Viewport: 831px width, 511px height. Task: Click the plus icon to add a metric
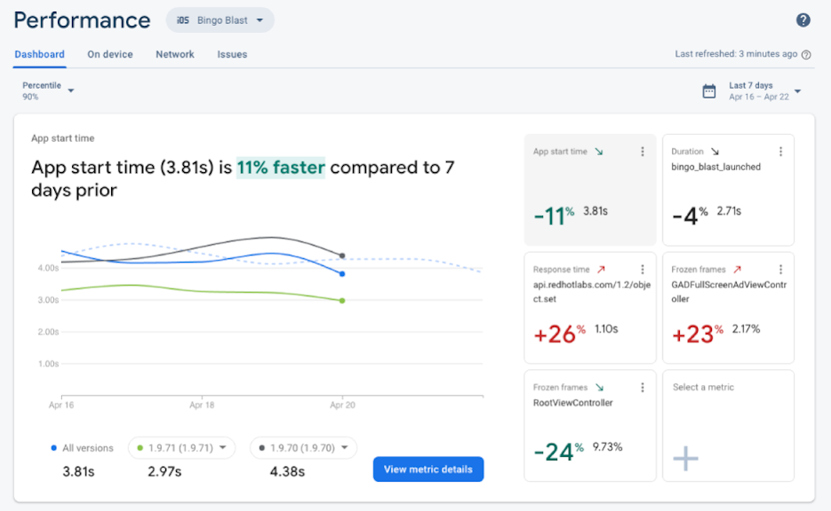tap(686, 458)
